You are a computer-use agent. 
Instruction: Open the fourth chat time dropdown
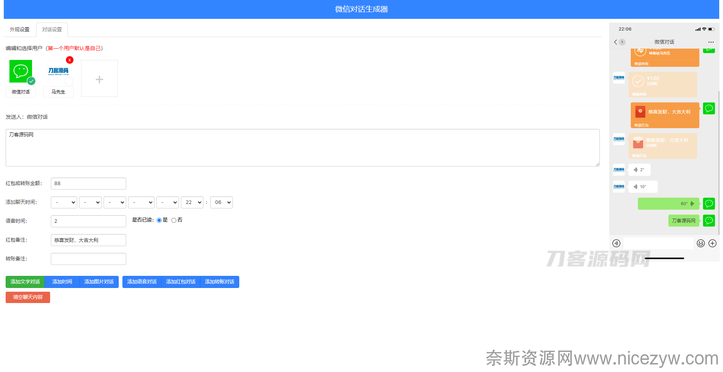pyautogui.click(x=141, y=202)
